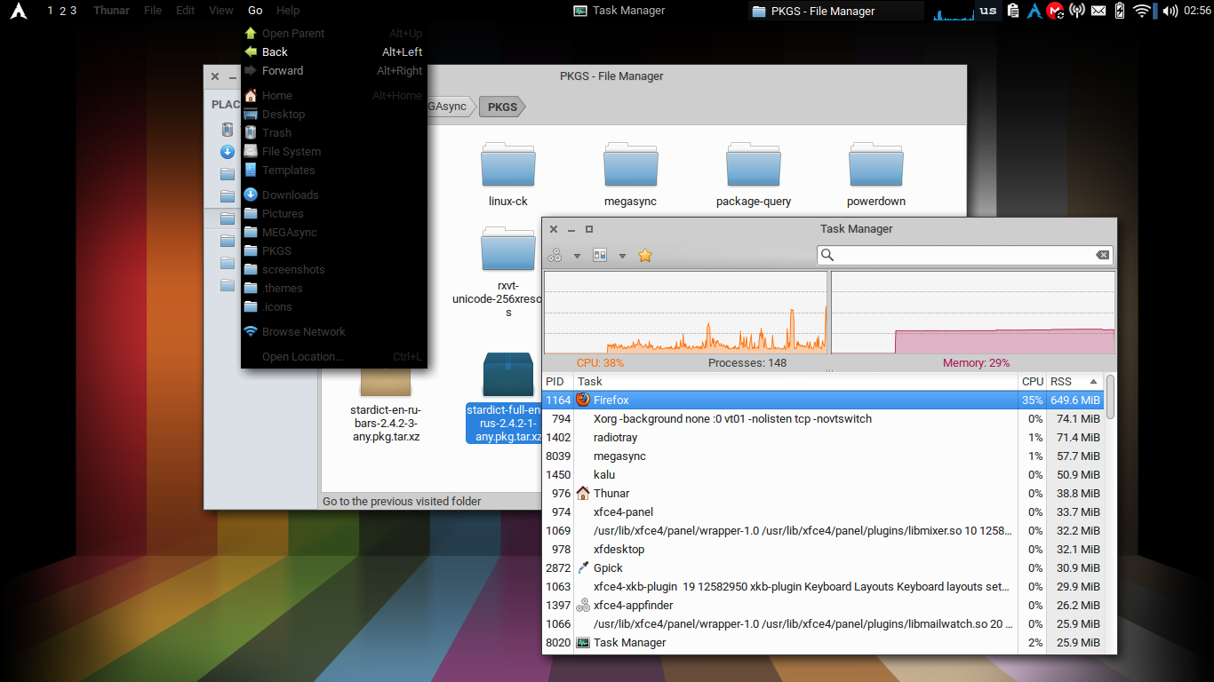1214x682 pixels.
Task: Select the xfce4-appfinder process row
Action: [823, 606]
